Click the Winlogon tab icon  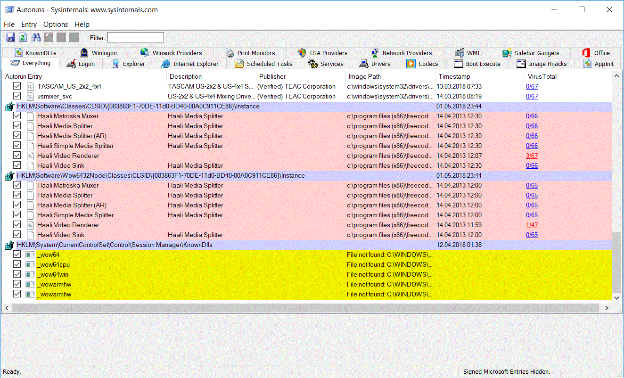coord(84,53)
